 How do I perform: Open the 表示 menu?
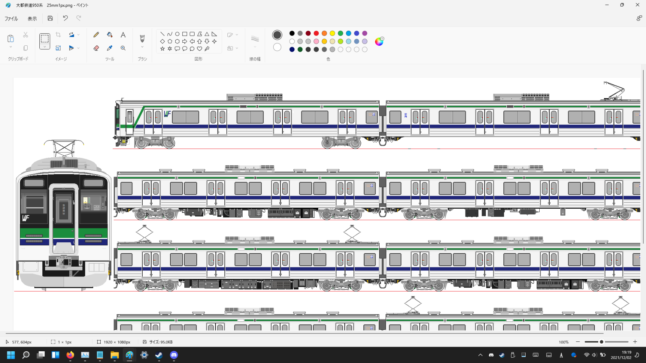(x=32, y=19)
